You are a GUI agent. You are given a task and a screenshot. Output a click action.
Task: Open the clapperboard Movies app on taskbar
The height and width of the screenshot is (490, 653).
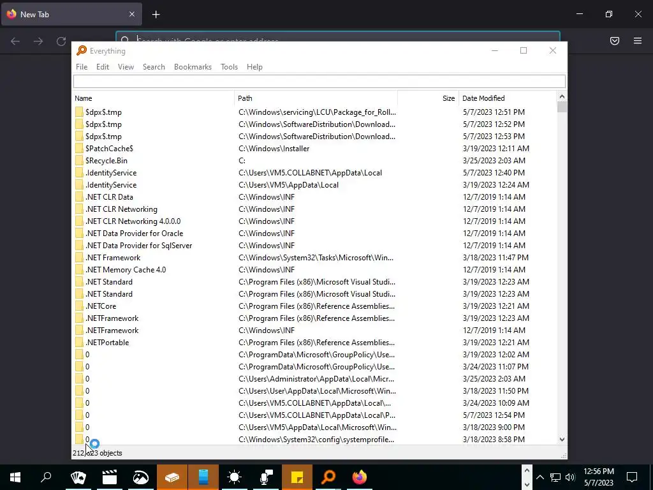[x=110, y=477]
